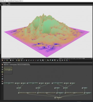Open the Help menu
This screenshot has width=93, height=102.
coord(9,3)
